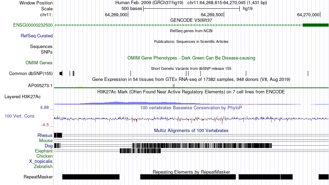Click the thick leftmost dbSNP variant mark
Viewport: 329px width, 185px height.
61,73
